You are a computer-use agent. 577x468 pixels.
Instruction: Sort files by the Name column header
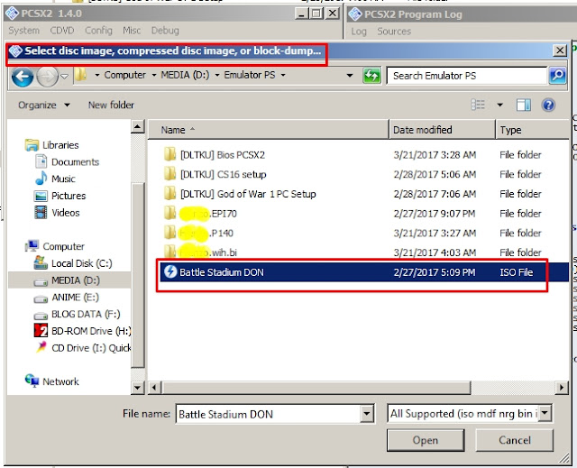pos(269,130)
